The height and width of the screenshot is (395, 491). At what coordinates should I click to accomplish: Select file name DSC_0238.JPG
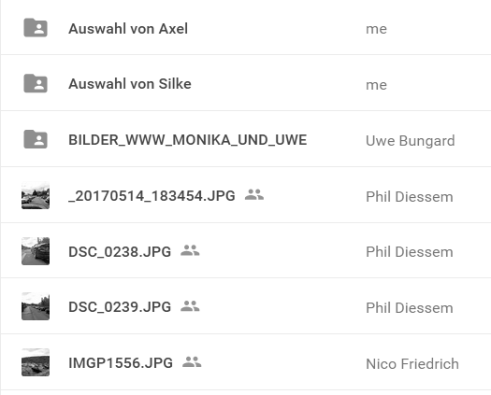120,252
